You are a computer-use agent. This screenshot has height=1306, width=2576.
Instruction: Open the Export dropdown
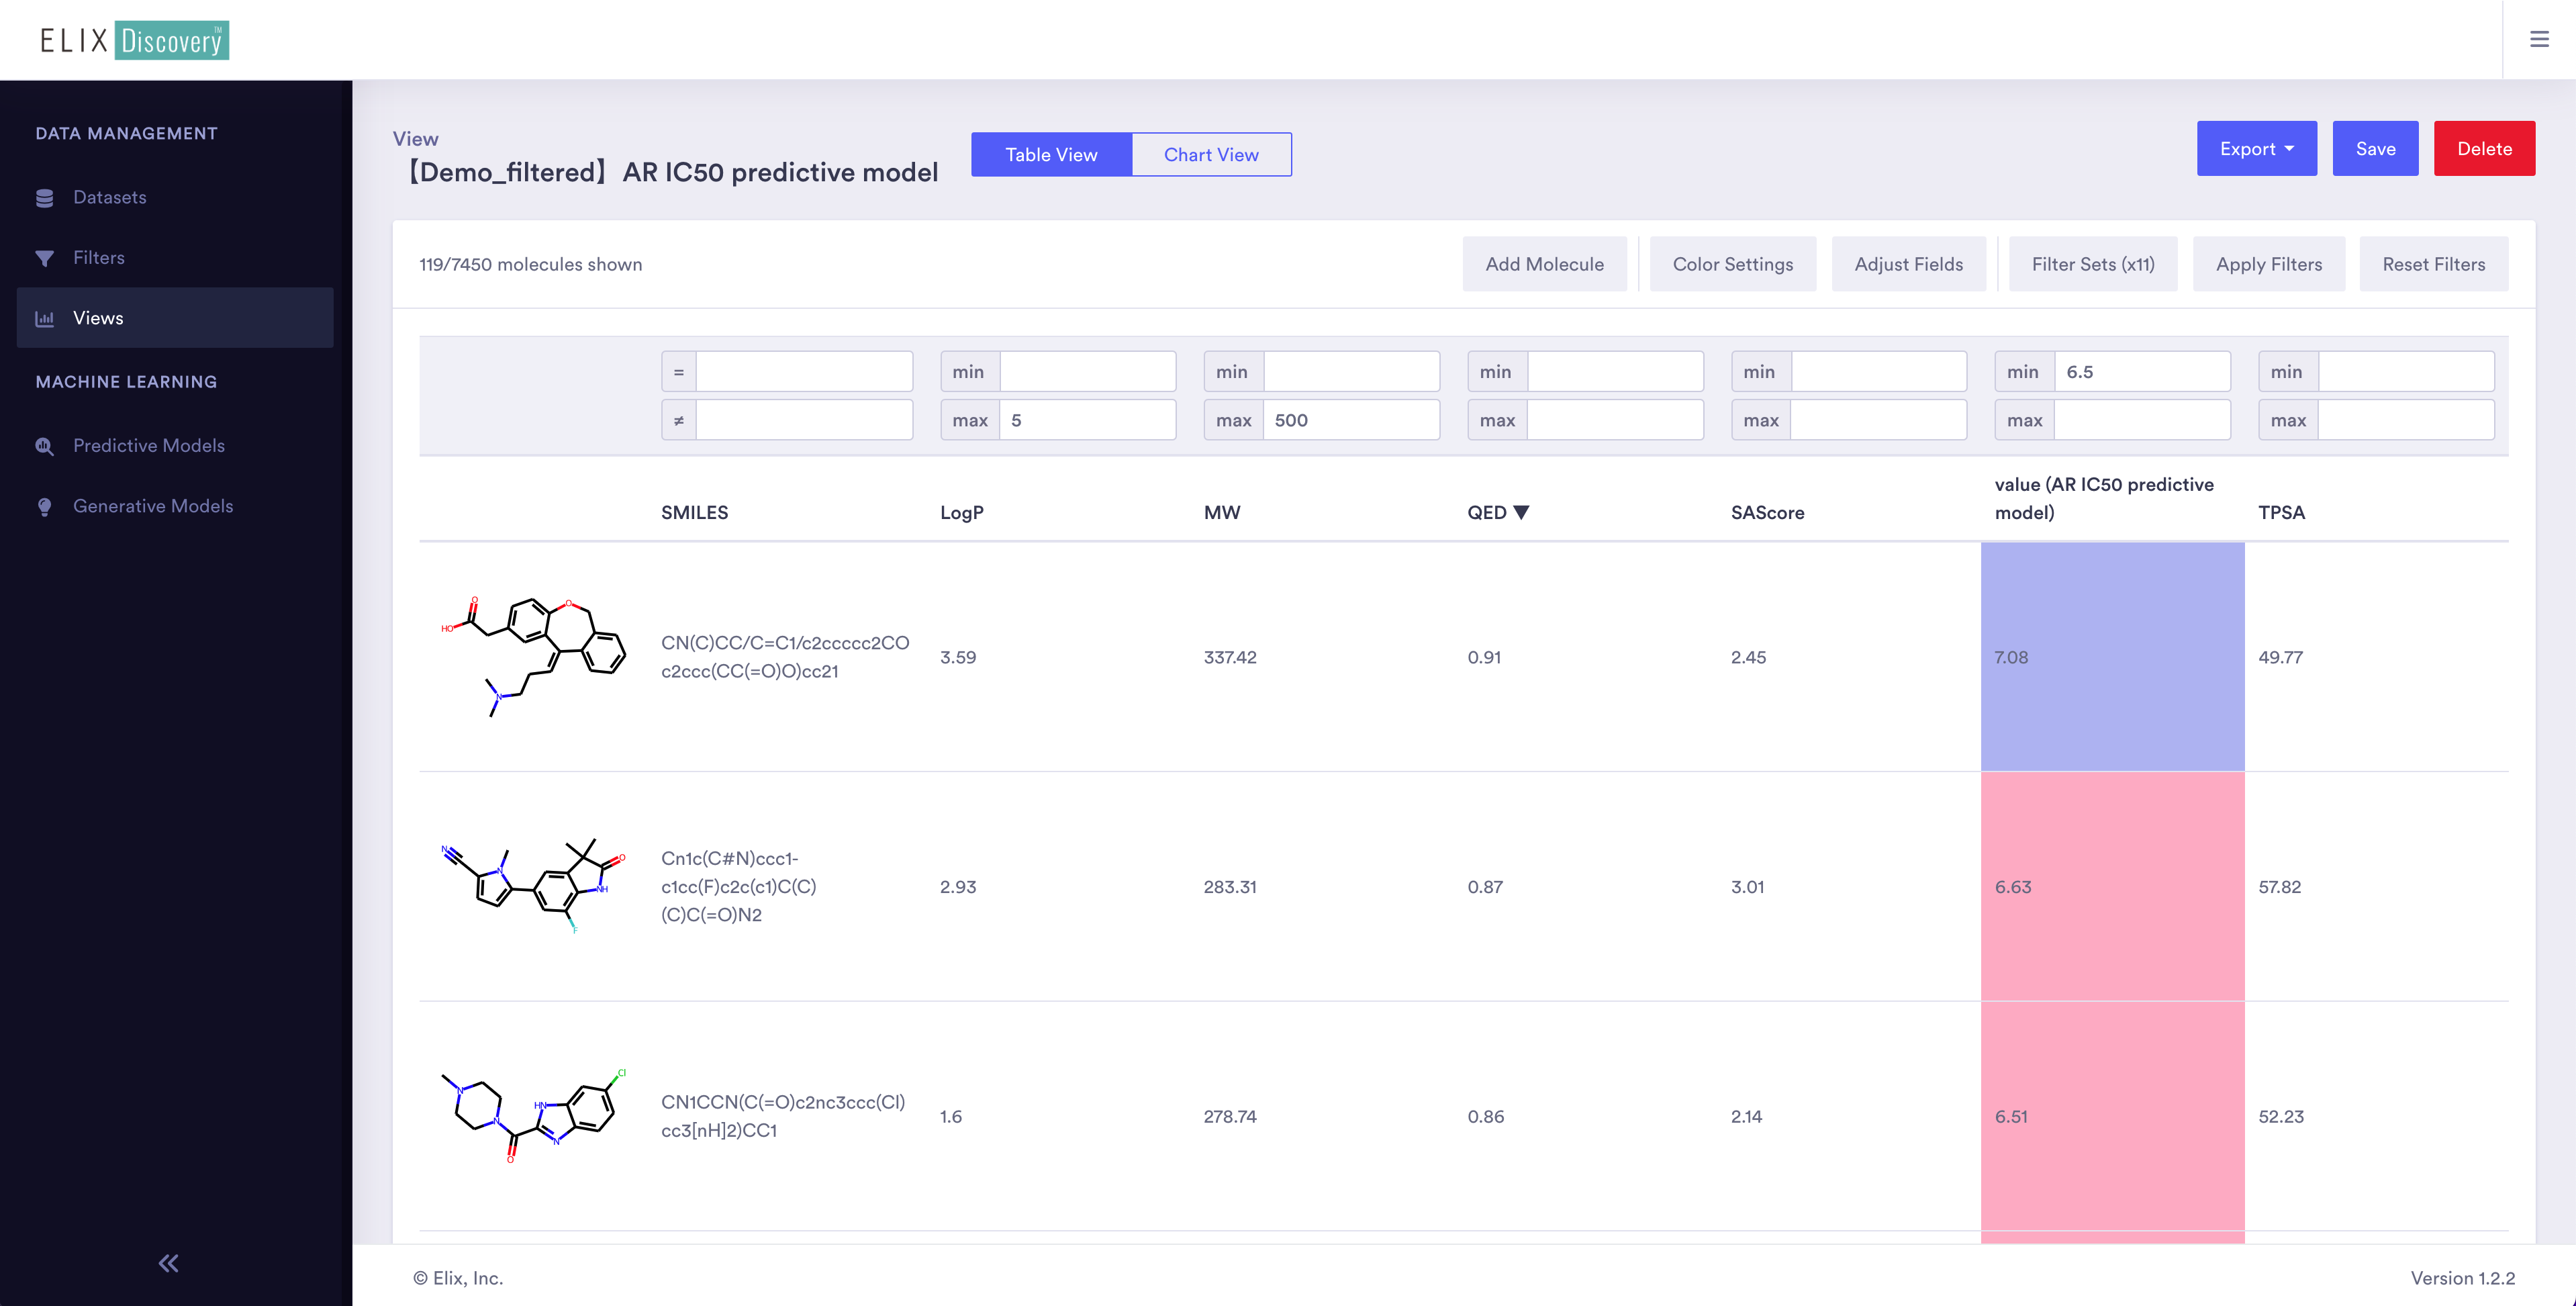(2256, 149)
